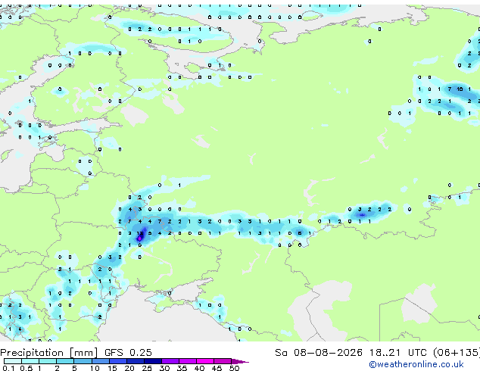Select the 0.5–1 mm legend color
Viewport: 480px width, 371px height.
point(30,361)
